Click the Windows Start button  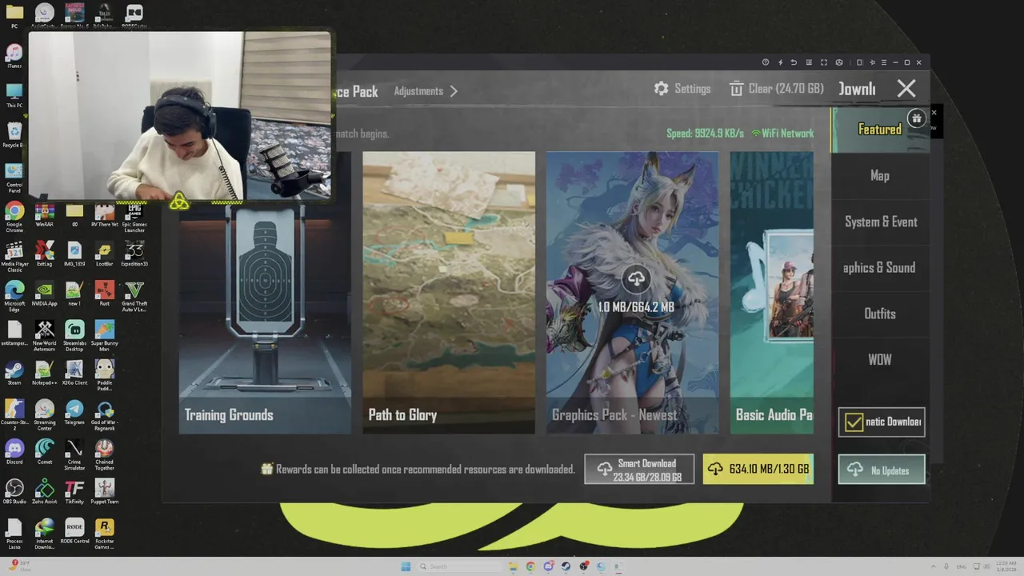(406, 566)
